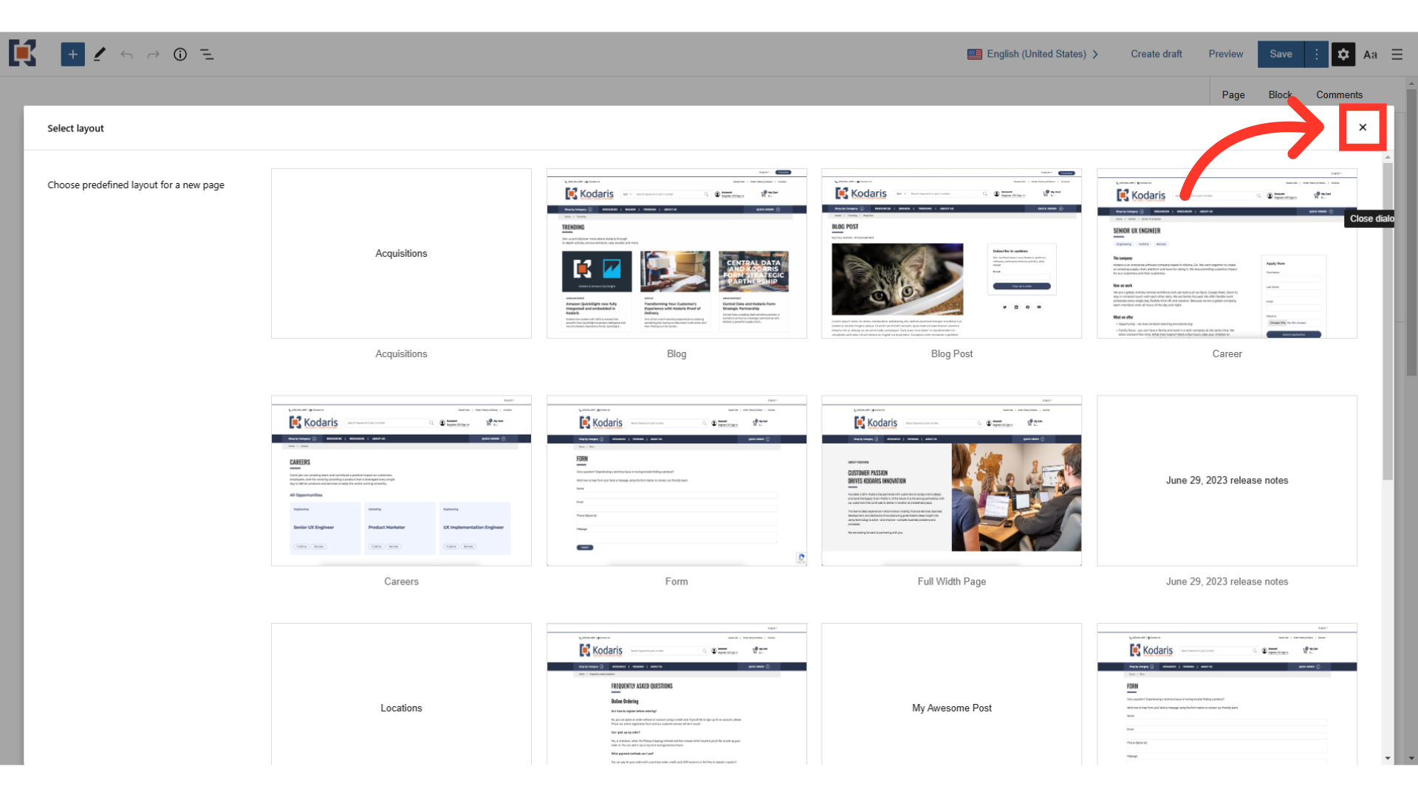Click the dialog scrollbar down arrow

(x=1388, y=758)
